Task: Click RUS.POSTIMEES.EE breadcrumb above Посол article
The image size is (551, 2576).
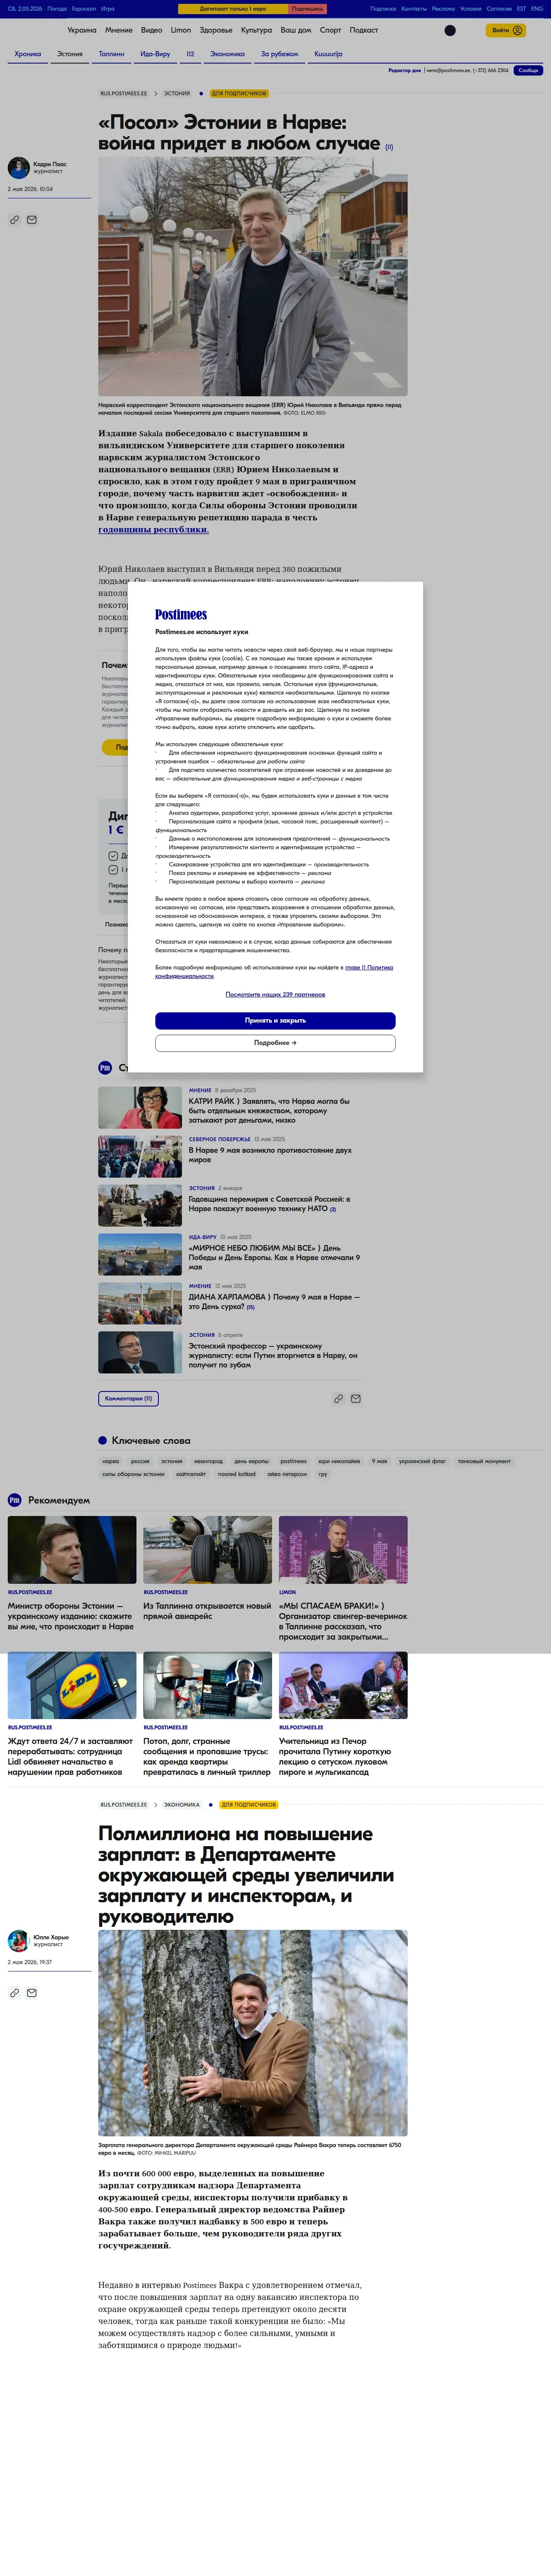Action: [x=124, y=93]
